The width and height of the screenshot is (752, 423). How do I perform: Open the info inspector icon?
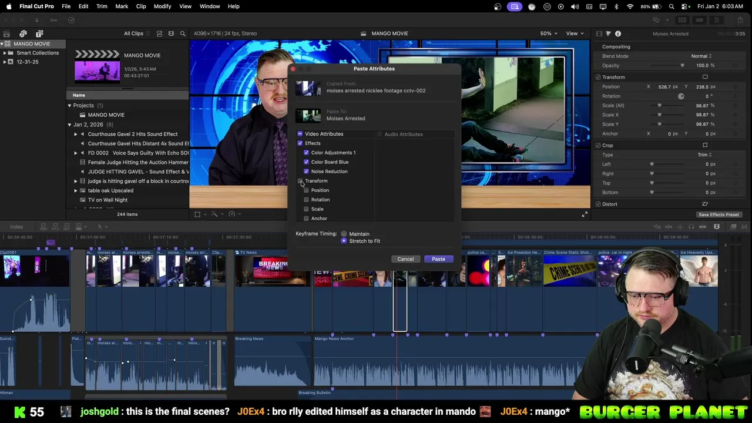[618, 33]
